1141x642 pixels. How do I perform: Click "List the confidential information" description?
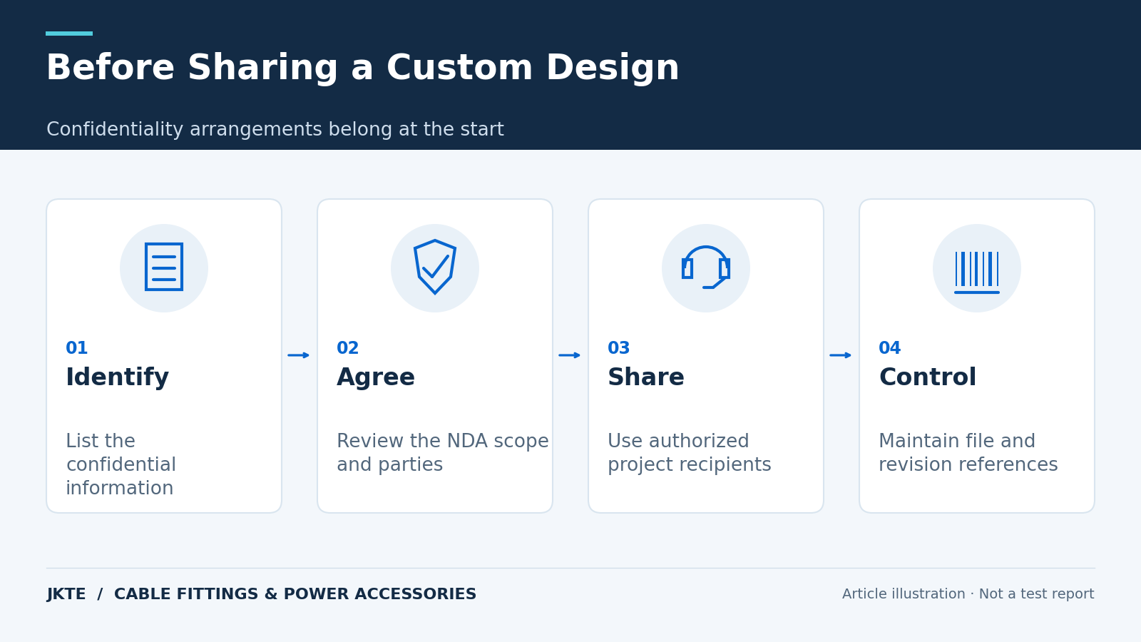(x=121, y=465)
